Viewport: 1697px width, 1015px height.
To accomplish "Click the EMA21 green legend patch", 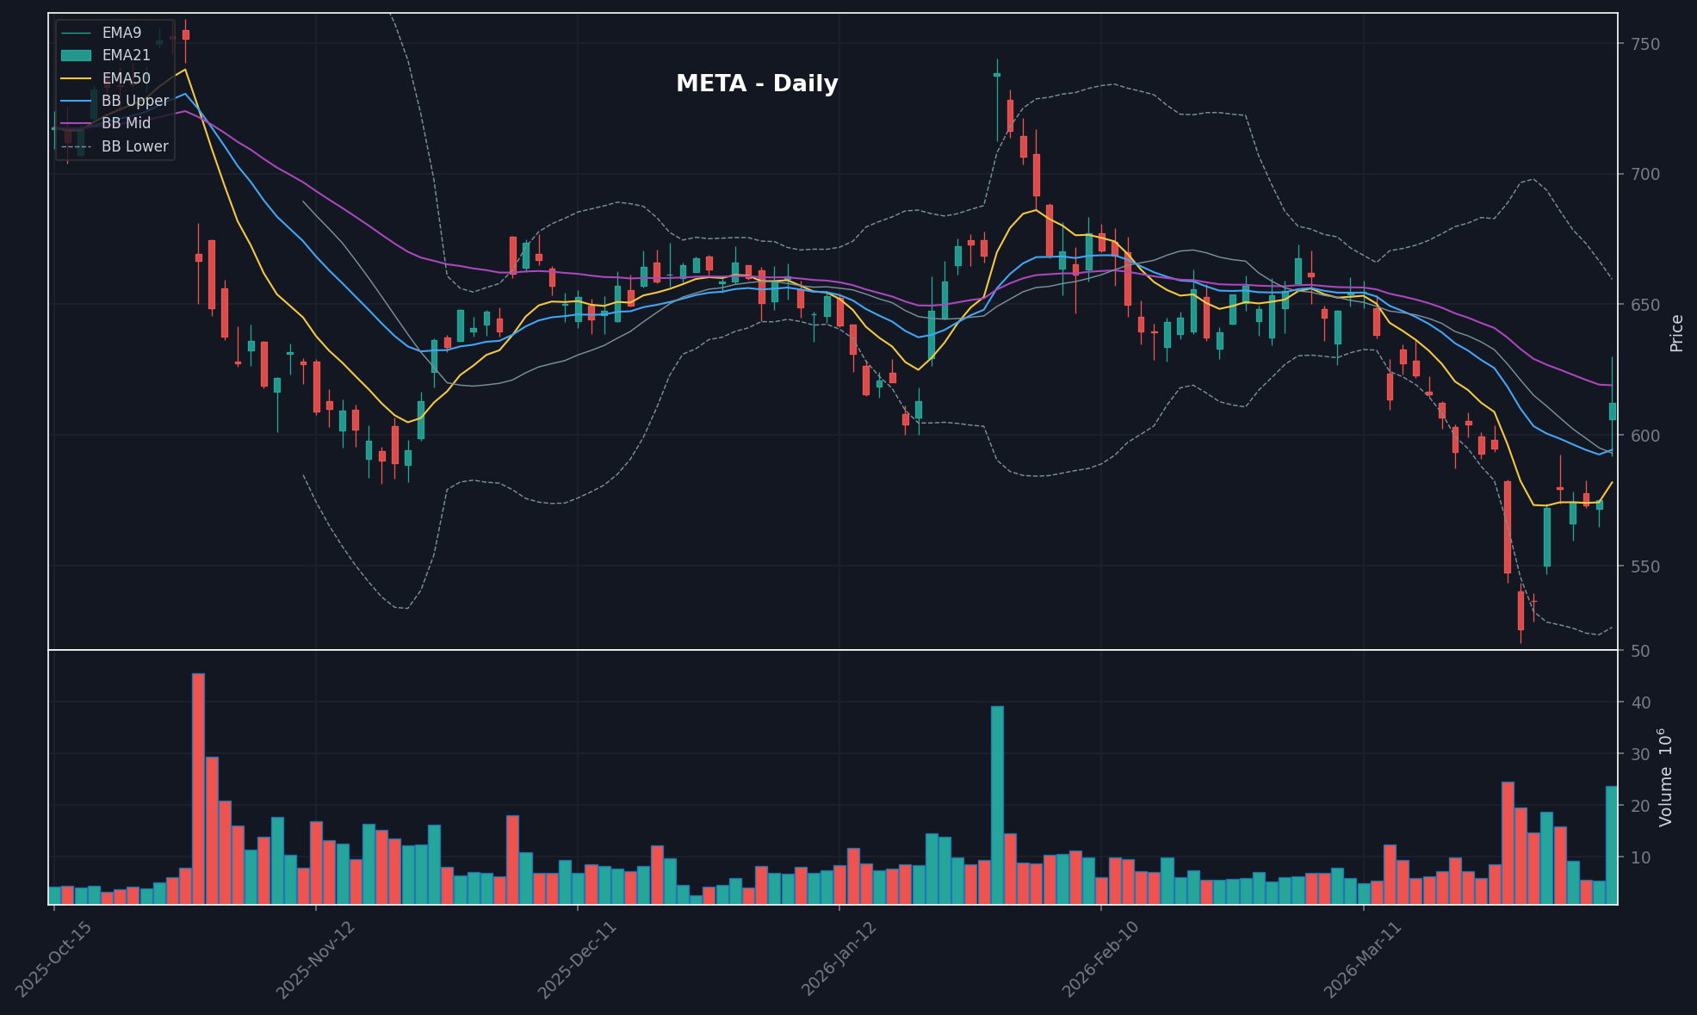I will point(76,55).
